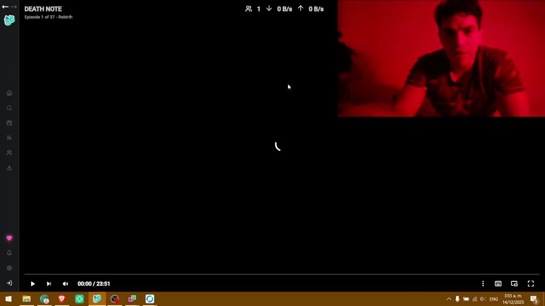Open the Windows notification center

534,299
